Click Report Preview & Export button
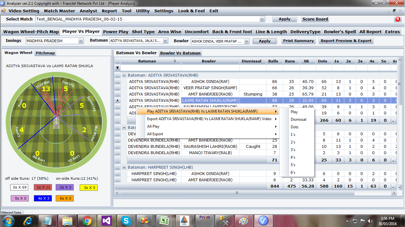The height and width of the screenshot is (227, 405). 346,41
